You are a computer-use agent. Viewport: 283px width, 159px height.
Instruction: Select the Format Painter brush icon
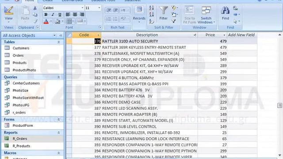[x=35, y=21]
